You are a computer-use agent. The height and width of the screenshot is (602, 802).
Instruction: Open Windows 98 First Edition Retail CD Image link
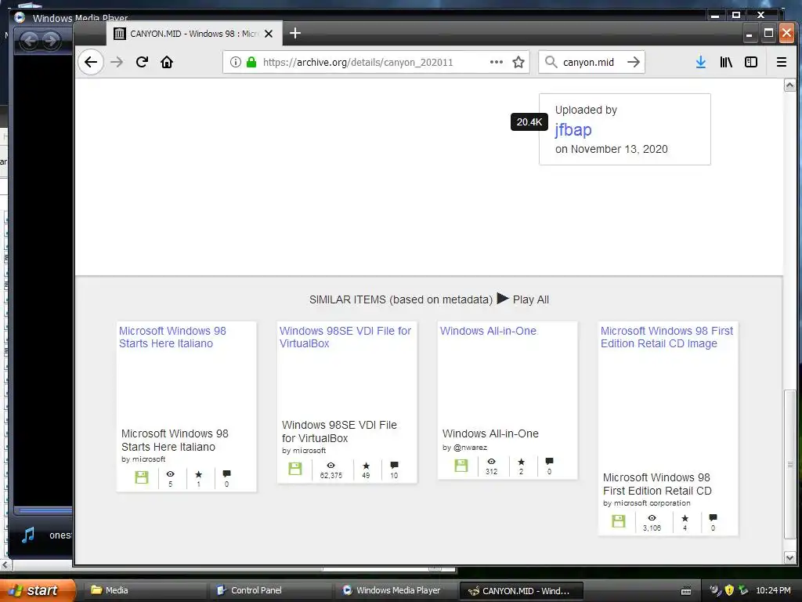[667, 337]
